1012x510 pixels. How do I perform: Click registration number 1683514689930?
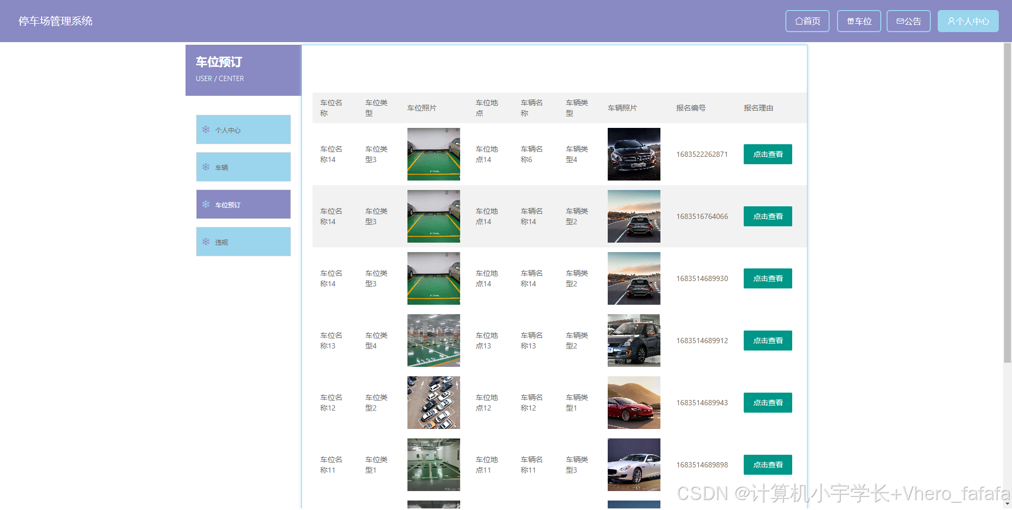click(702, 278)
